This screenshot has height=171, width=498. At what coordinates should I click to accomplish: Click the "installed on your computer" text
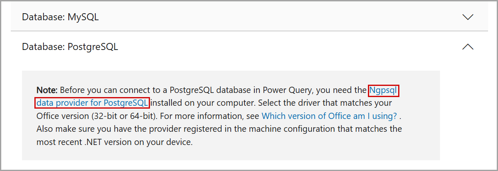coord(193,102)
